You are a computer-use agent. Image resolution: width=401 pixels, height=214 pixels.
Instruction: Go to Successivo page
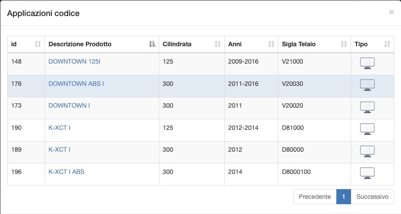tap(372, 197)
